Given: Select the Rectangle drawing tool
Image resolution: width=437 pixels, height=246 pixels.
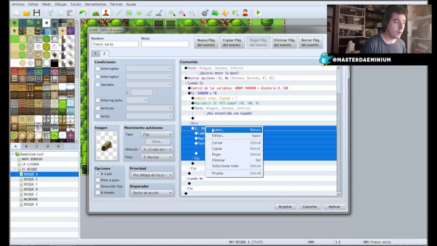Looking at the screenshot, I should [129, 13].
